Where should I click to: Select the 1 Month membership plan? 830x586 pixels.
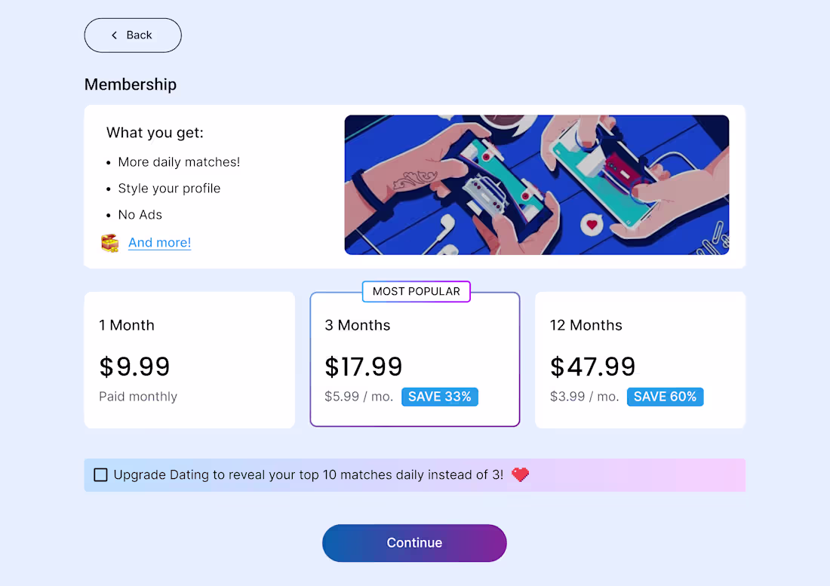pos(189,360)
